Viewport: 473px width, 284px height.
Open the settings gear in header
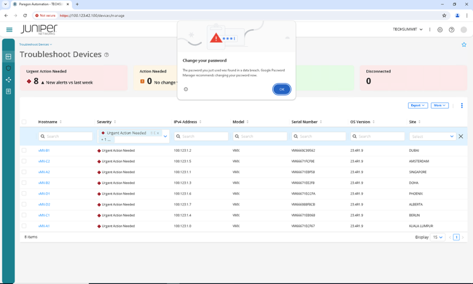(x=440, y=30)
